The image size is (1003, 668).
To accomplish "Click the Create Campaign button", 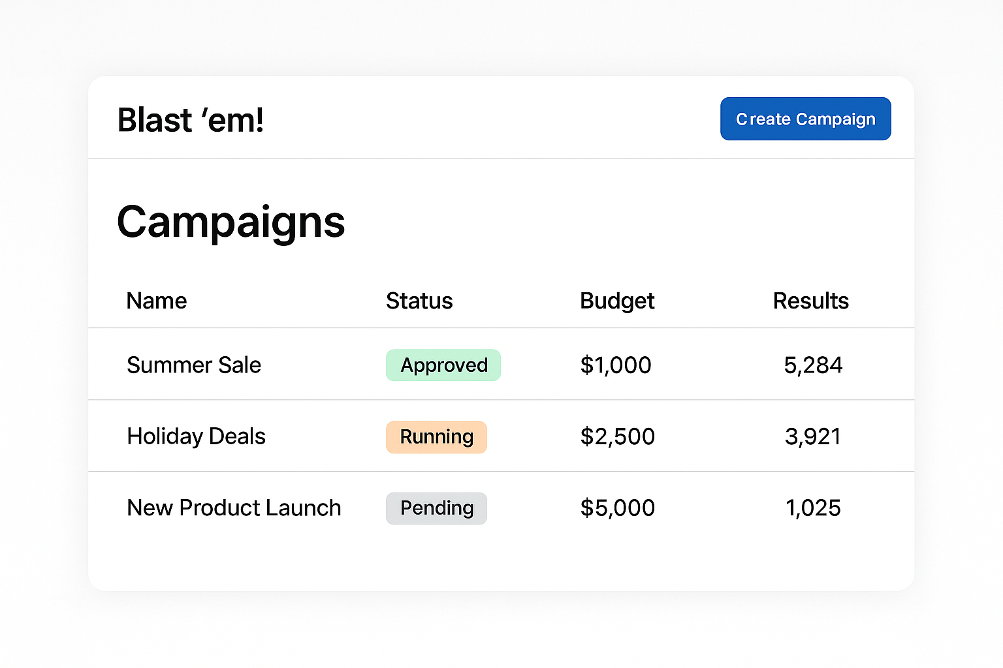I will coord(805,119).
